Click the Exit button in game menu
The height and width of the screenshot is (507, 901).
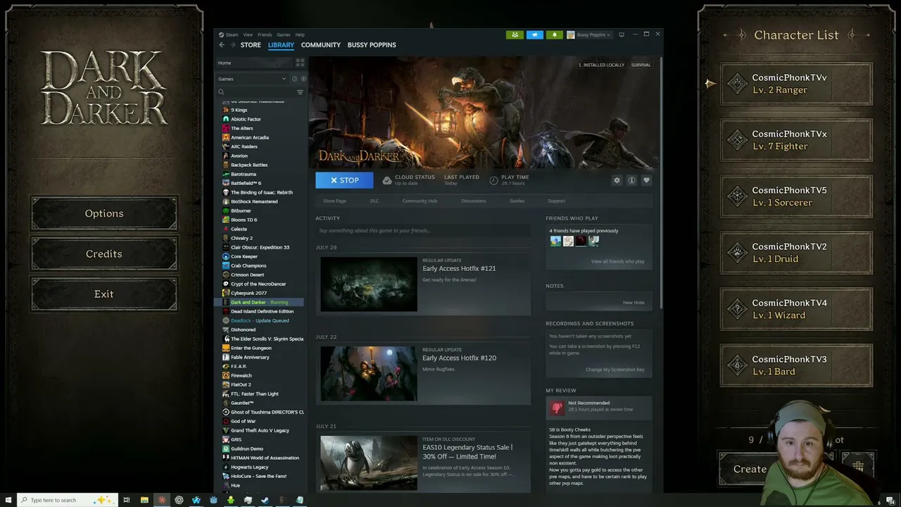[x=104, y=294]
